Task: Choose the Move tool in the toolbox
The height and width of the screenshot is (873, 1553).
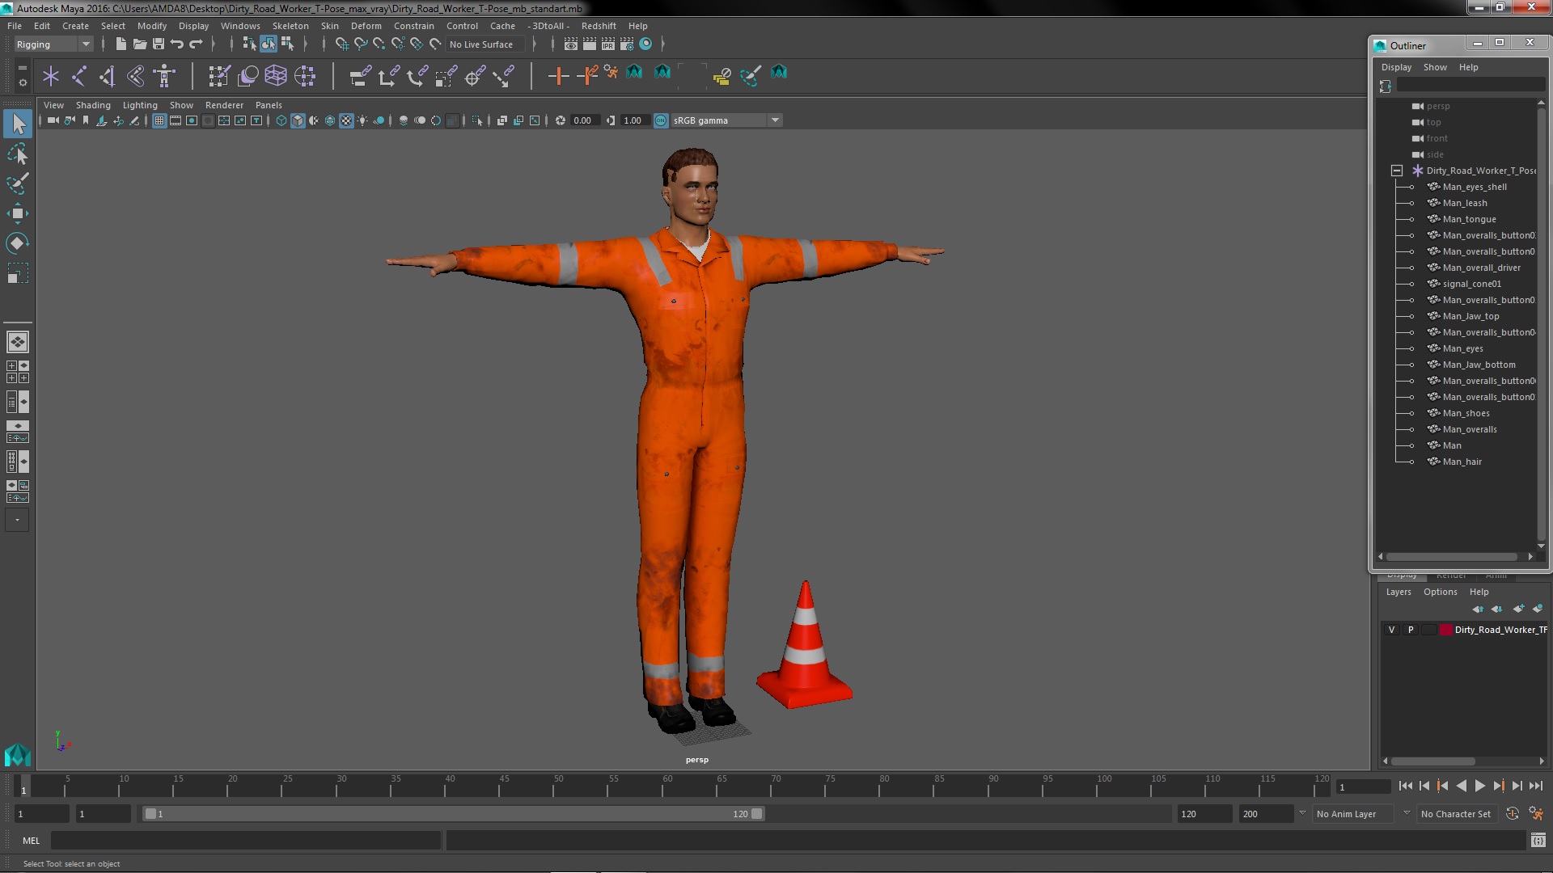Action: [17, 213]
